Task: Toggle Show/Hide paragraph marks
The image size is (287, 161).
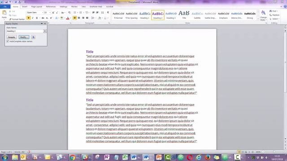Action: [x=108, y=13]
